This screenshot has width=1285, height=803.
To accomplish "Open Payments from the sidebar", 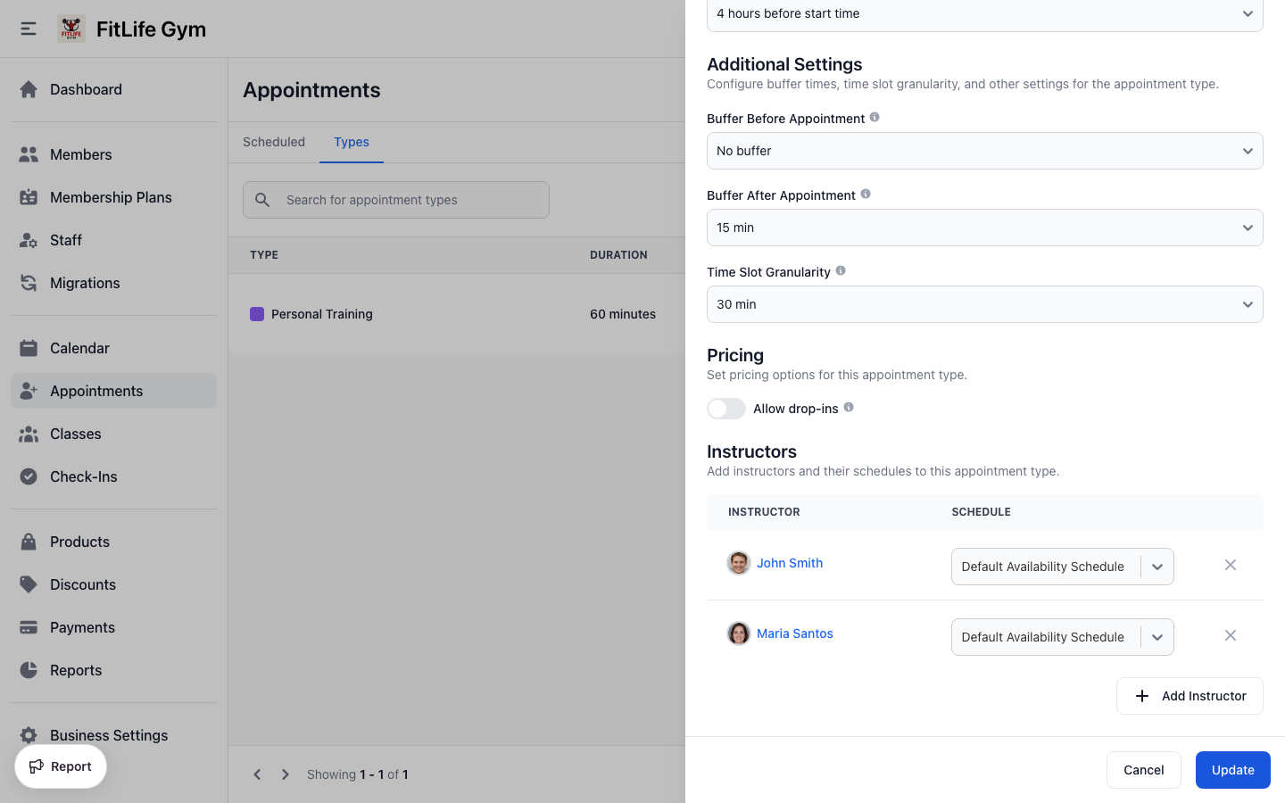I will tap(28, 626).
